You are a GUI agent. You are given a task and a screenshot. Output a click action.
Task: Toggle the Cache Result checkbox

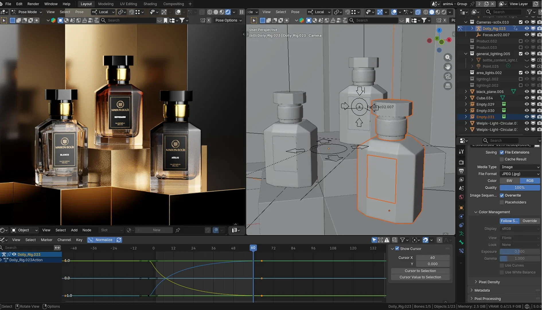pos(502,159)
